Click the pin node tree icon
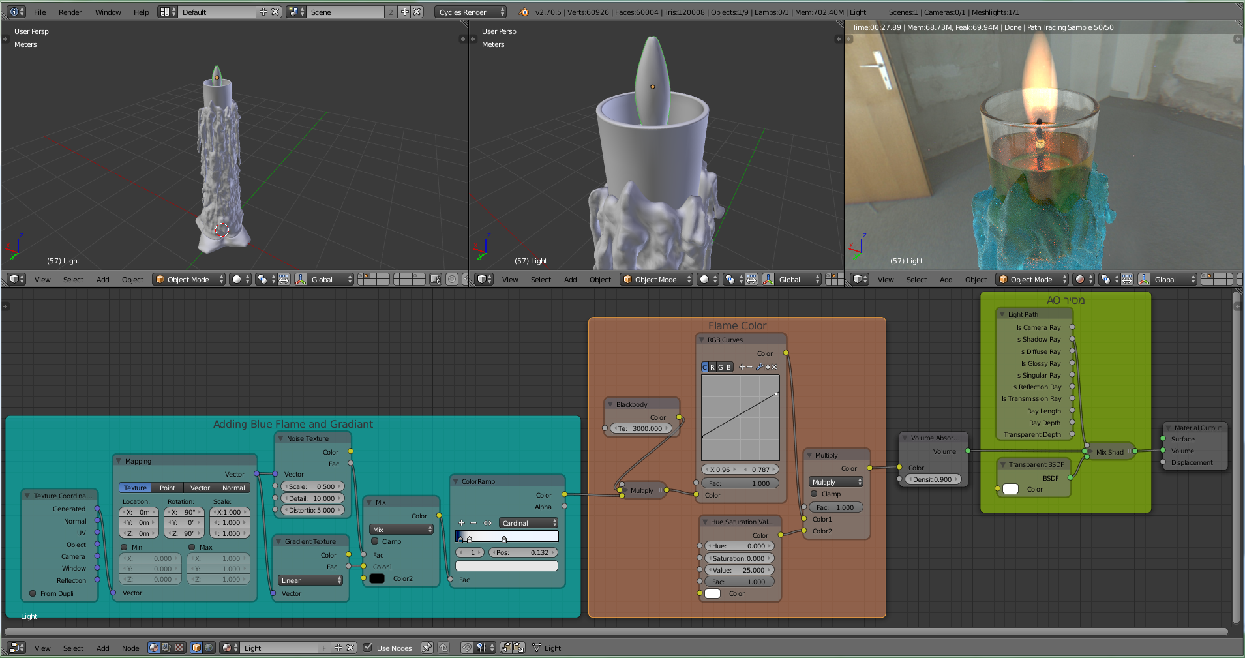The height and width of the screenshot is (658, 1245). [x=427, y=648]
